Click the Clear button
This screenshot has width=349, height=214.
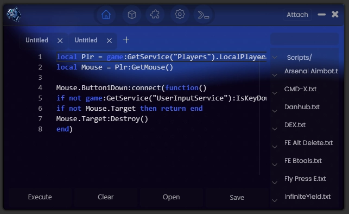click(x=105, y=197)
